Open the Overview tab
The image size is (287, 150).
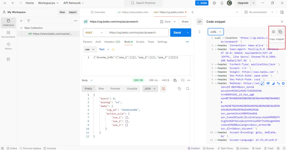(x=98, y=12)
